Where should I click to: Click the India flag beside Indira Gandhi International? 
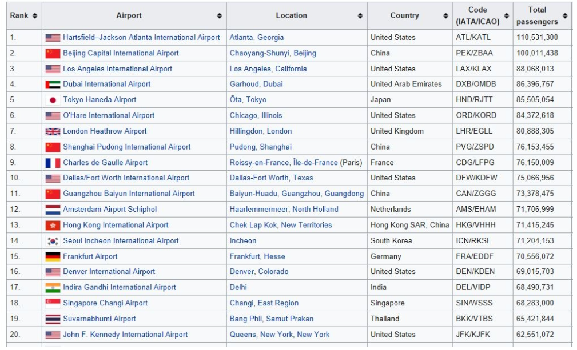click(x=53, y=288)
